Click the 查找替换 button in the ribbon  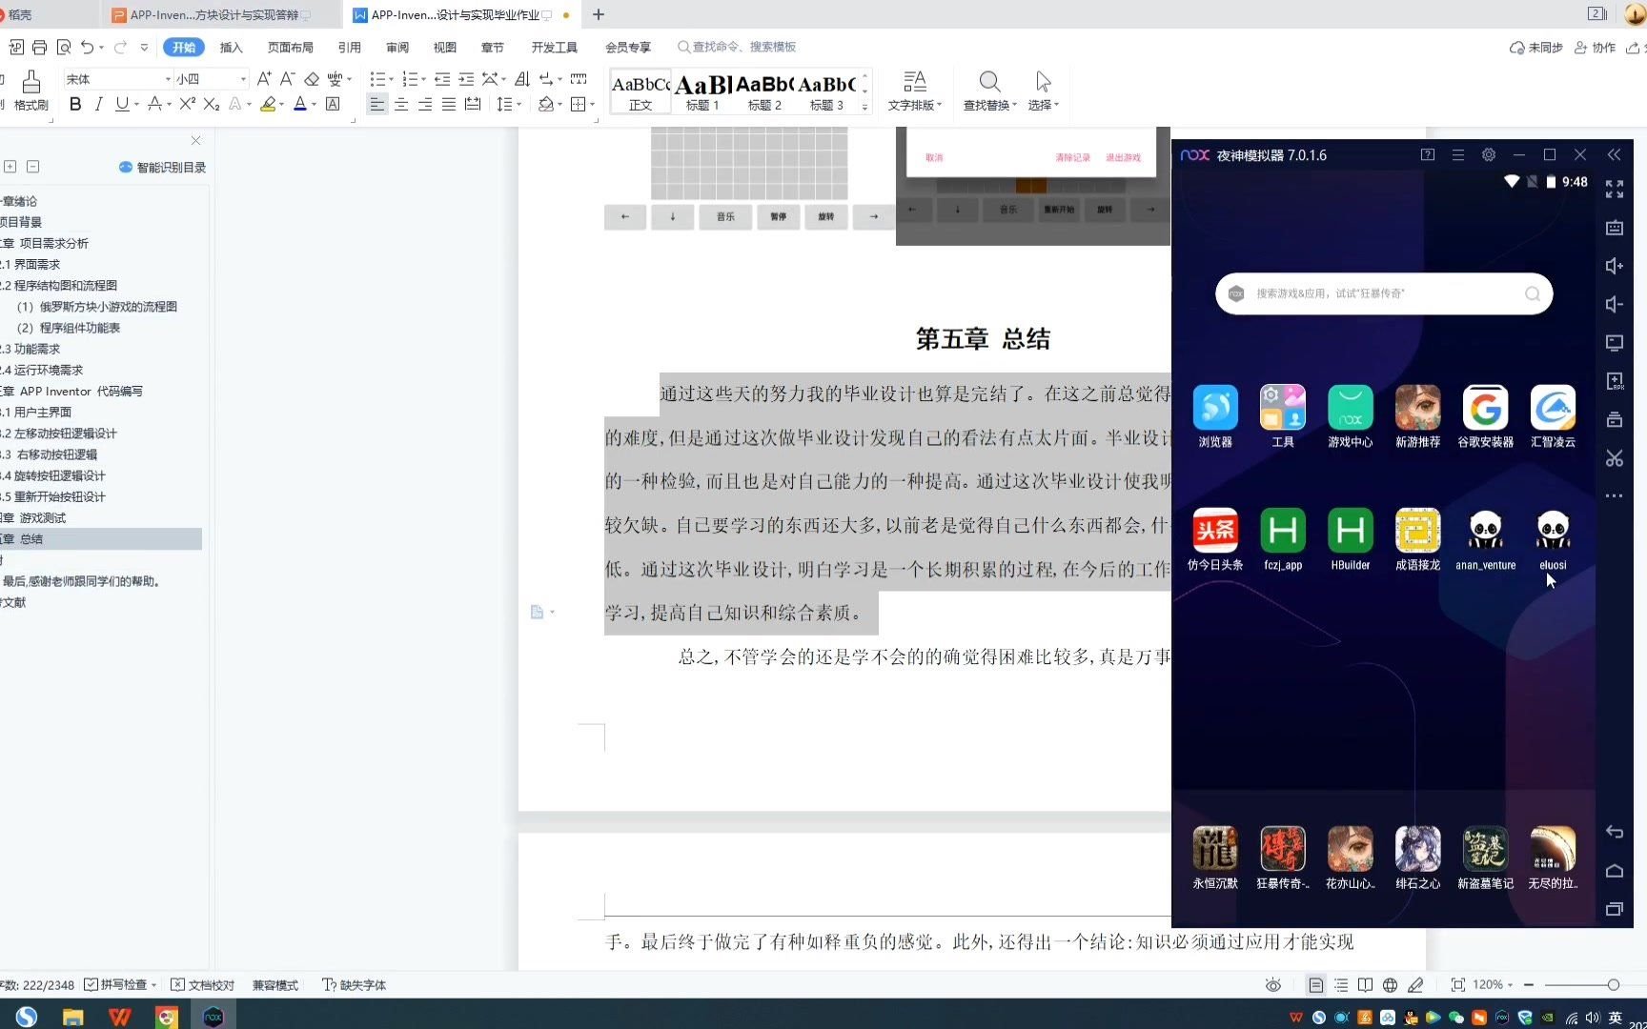(x=988, y=91)
